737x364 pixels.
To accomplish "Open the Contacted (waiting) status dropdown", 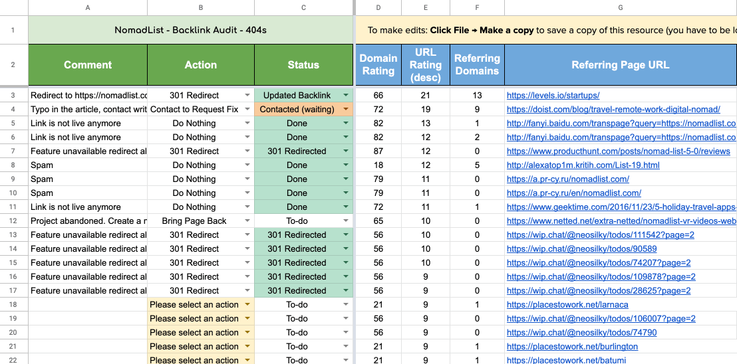I will (346, 110).
